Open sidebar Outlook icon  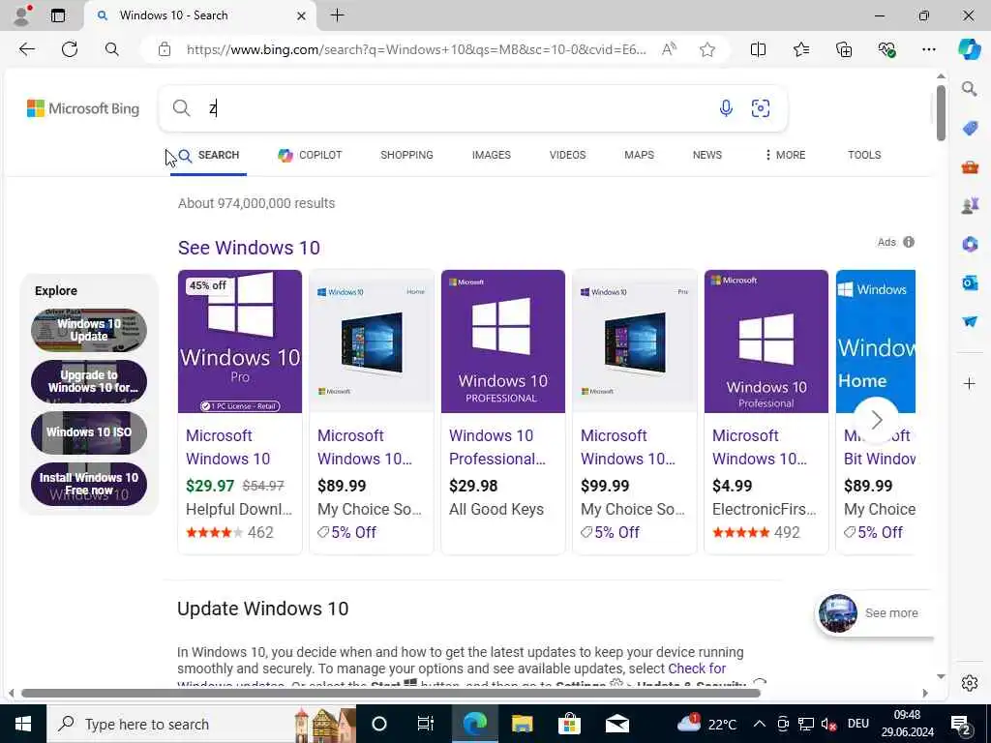pyautogui.click(x=970, y=282)
